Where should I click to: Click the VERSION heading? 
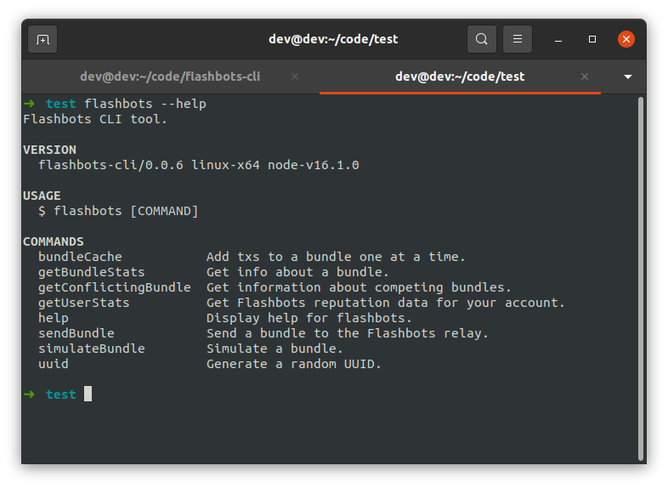[49, 150]
